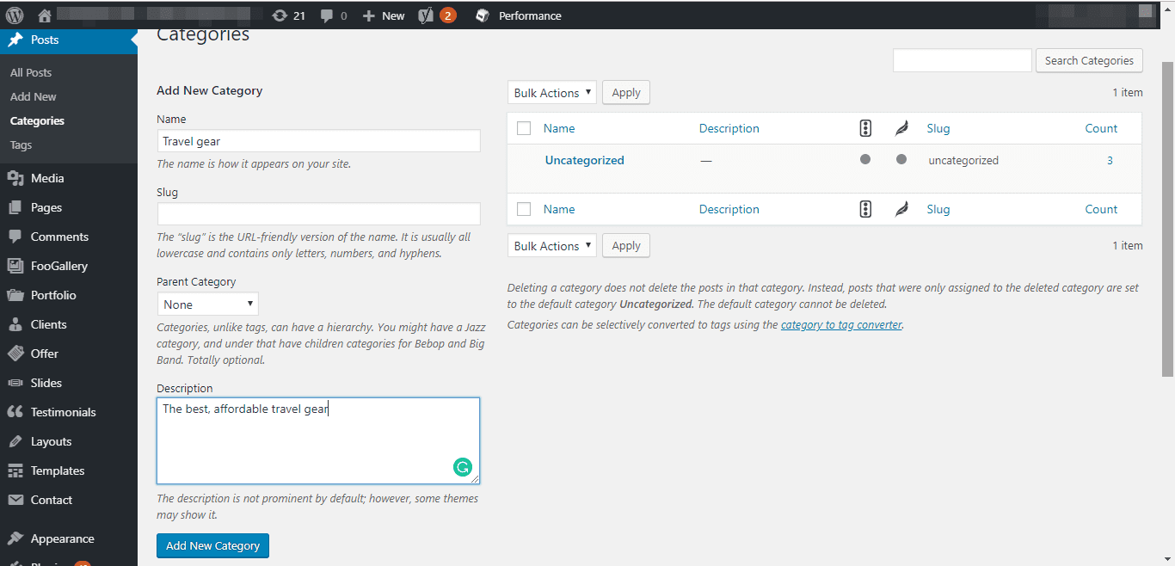Click top '1 item' count text
Image resolution: width=1175 pixels, height=566 pixels.
1128,92
